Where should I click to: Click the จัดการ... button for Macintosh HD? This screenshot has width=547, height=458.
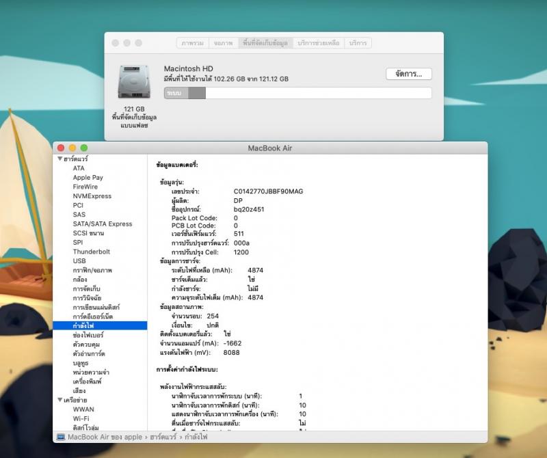tap(408, 74)
